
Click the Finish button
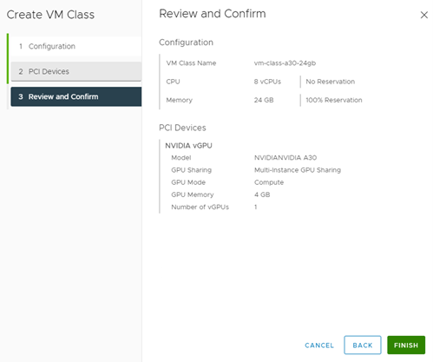(x=406, y=345)
